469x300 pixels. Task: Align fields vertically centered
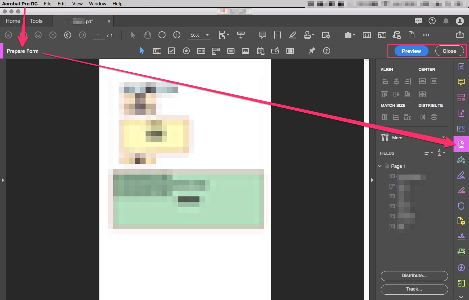point(396,81)
